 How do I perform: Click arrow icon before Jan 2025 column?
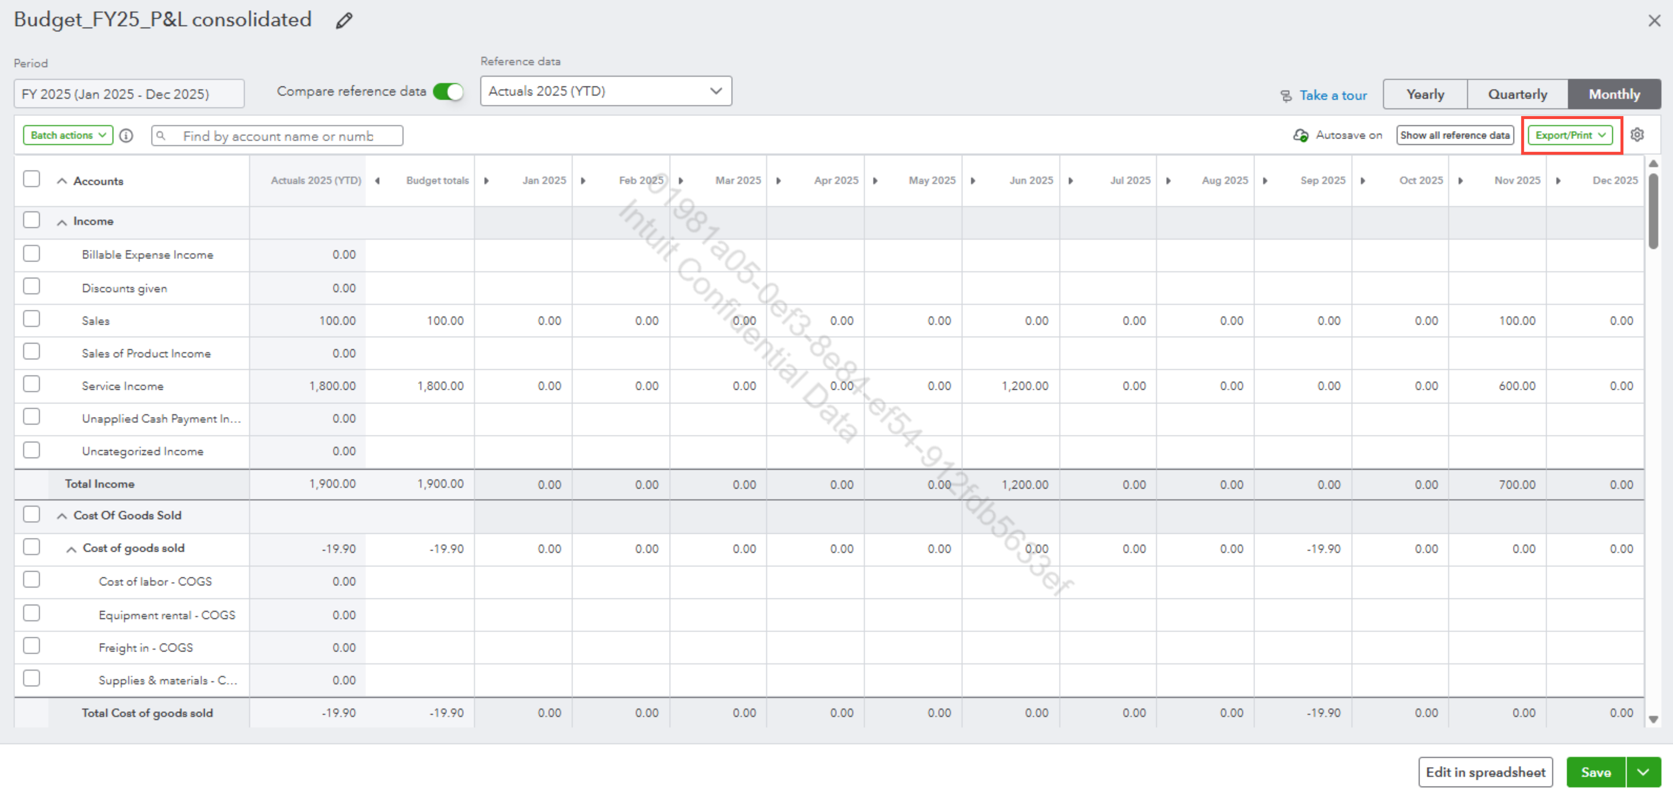[486, 180]
